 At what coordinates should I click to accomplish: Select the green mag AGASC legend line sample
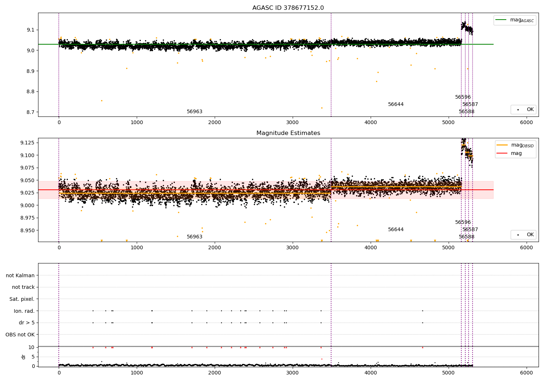coord(501,20)
